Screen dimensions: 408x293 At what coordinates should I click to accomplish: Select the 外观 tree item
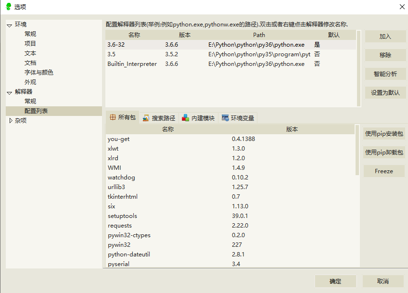30,82
